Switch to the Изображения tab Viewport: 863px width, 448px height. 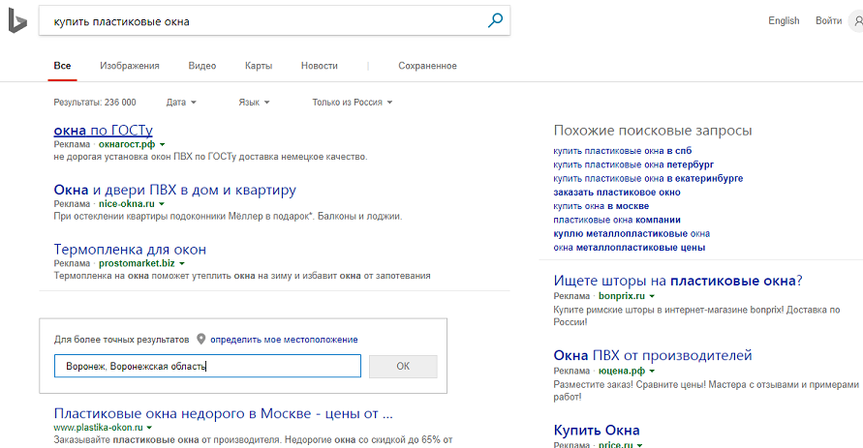[129, 66]
